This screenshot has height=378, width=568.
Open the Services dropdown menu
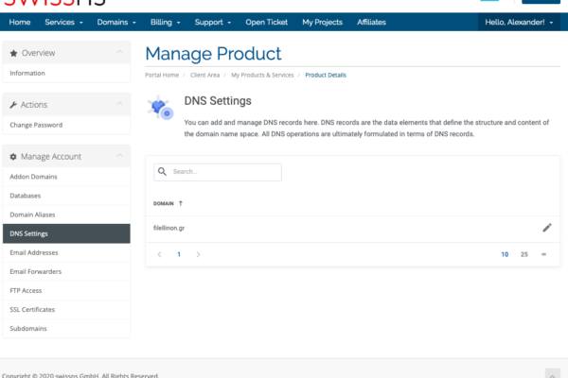tap(64, 22)
